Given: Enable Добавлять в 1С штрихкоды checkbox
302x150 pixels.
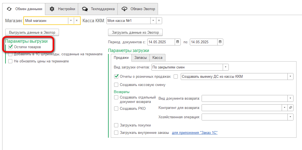Looking at the screenshot, I should pos(10,54).
